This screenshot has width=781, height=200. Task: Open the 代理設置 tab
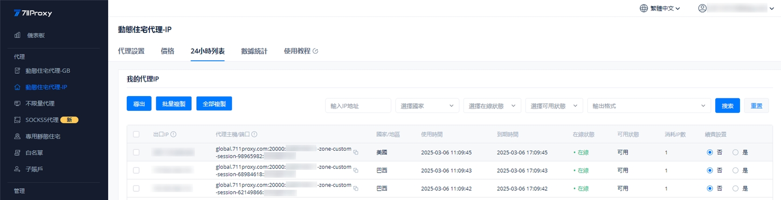pyautogui.click(x=131, y=51)
